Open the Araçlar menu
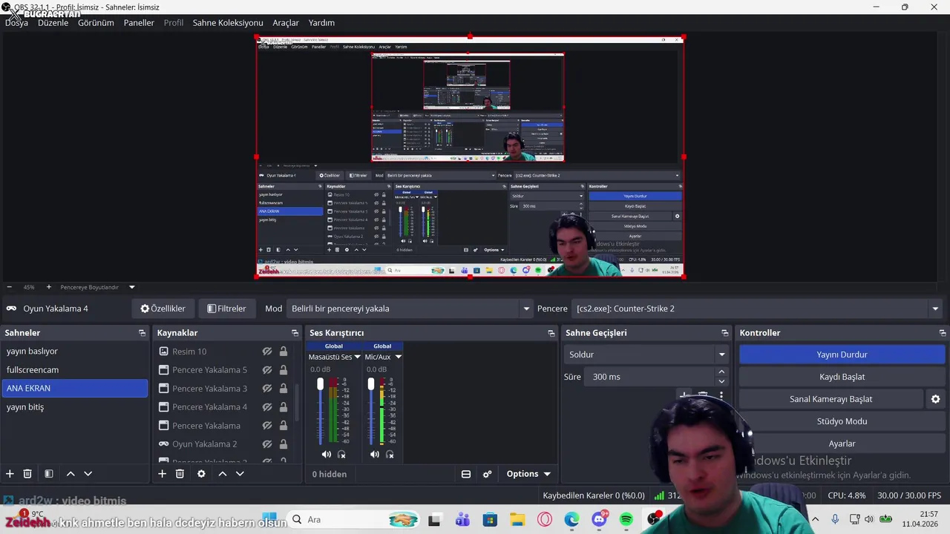Screen dimensions: 950x534 coord(286,23)
